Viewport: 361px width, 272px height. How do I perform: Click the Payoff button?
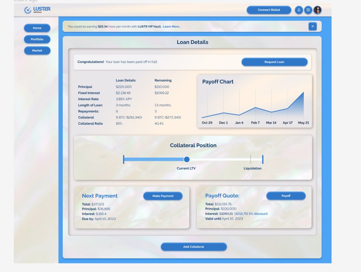pyautogui.click(x=286, y=196)
